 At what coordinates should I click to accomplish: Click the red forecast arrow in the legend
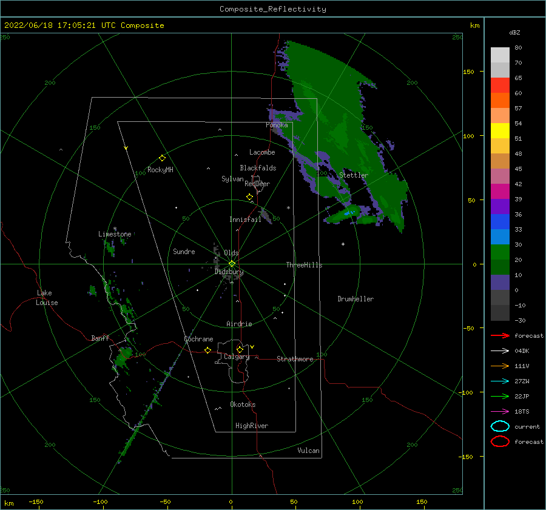coord(500,335)
